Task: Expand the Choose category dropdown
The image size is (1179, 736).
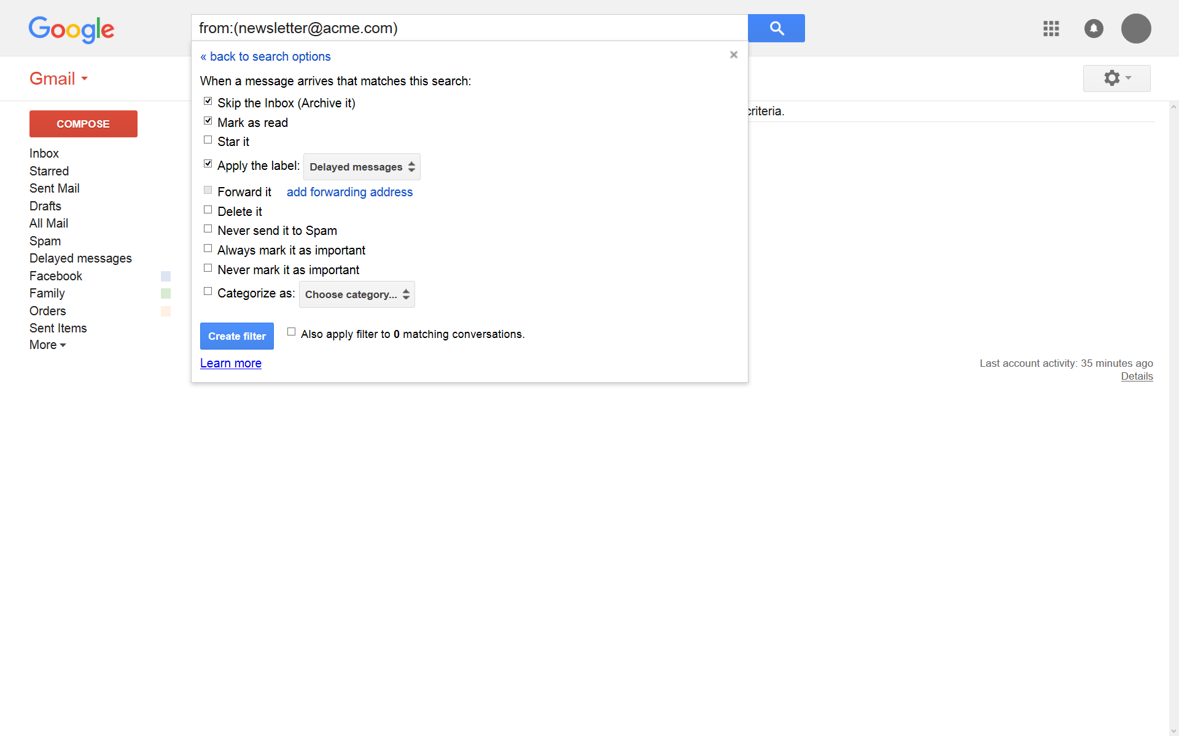Action: (357, 294)
